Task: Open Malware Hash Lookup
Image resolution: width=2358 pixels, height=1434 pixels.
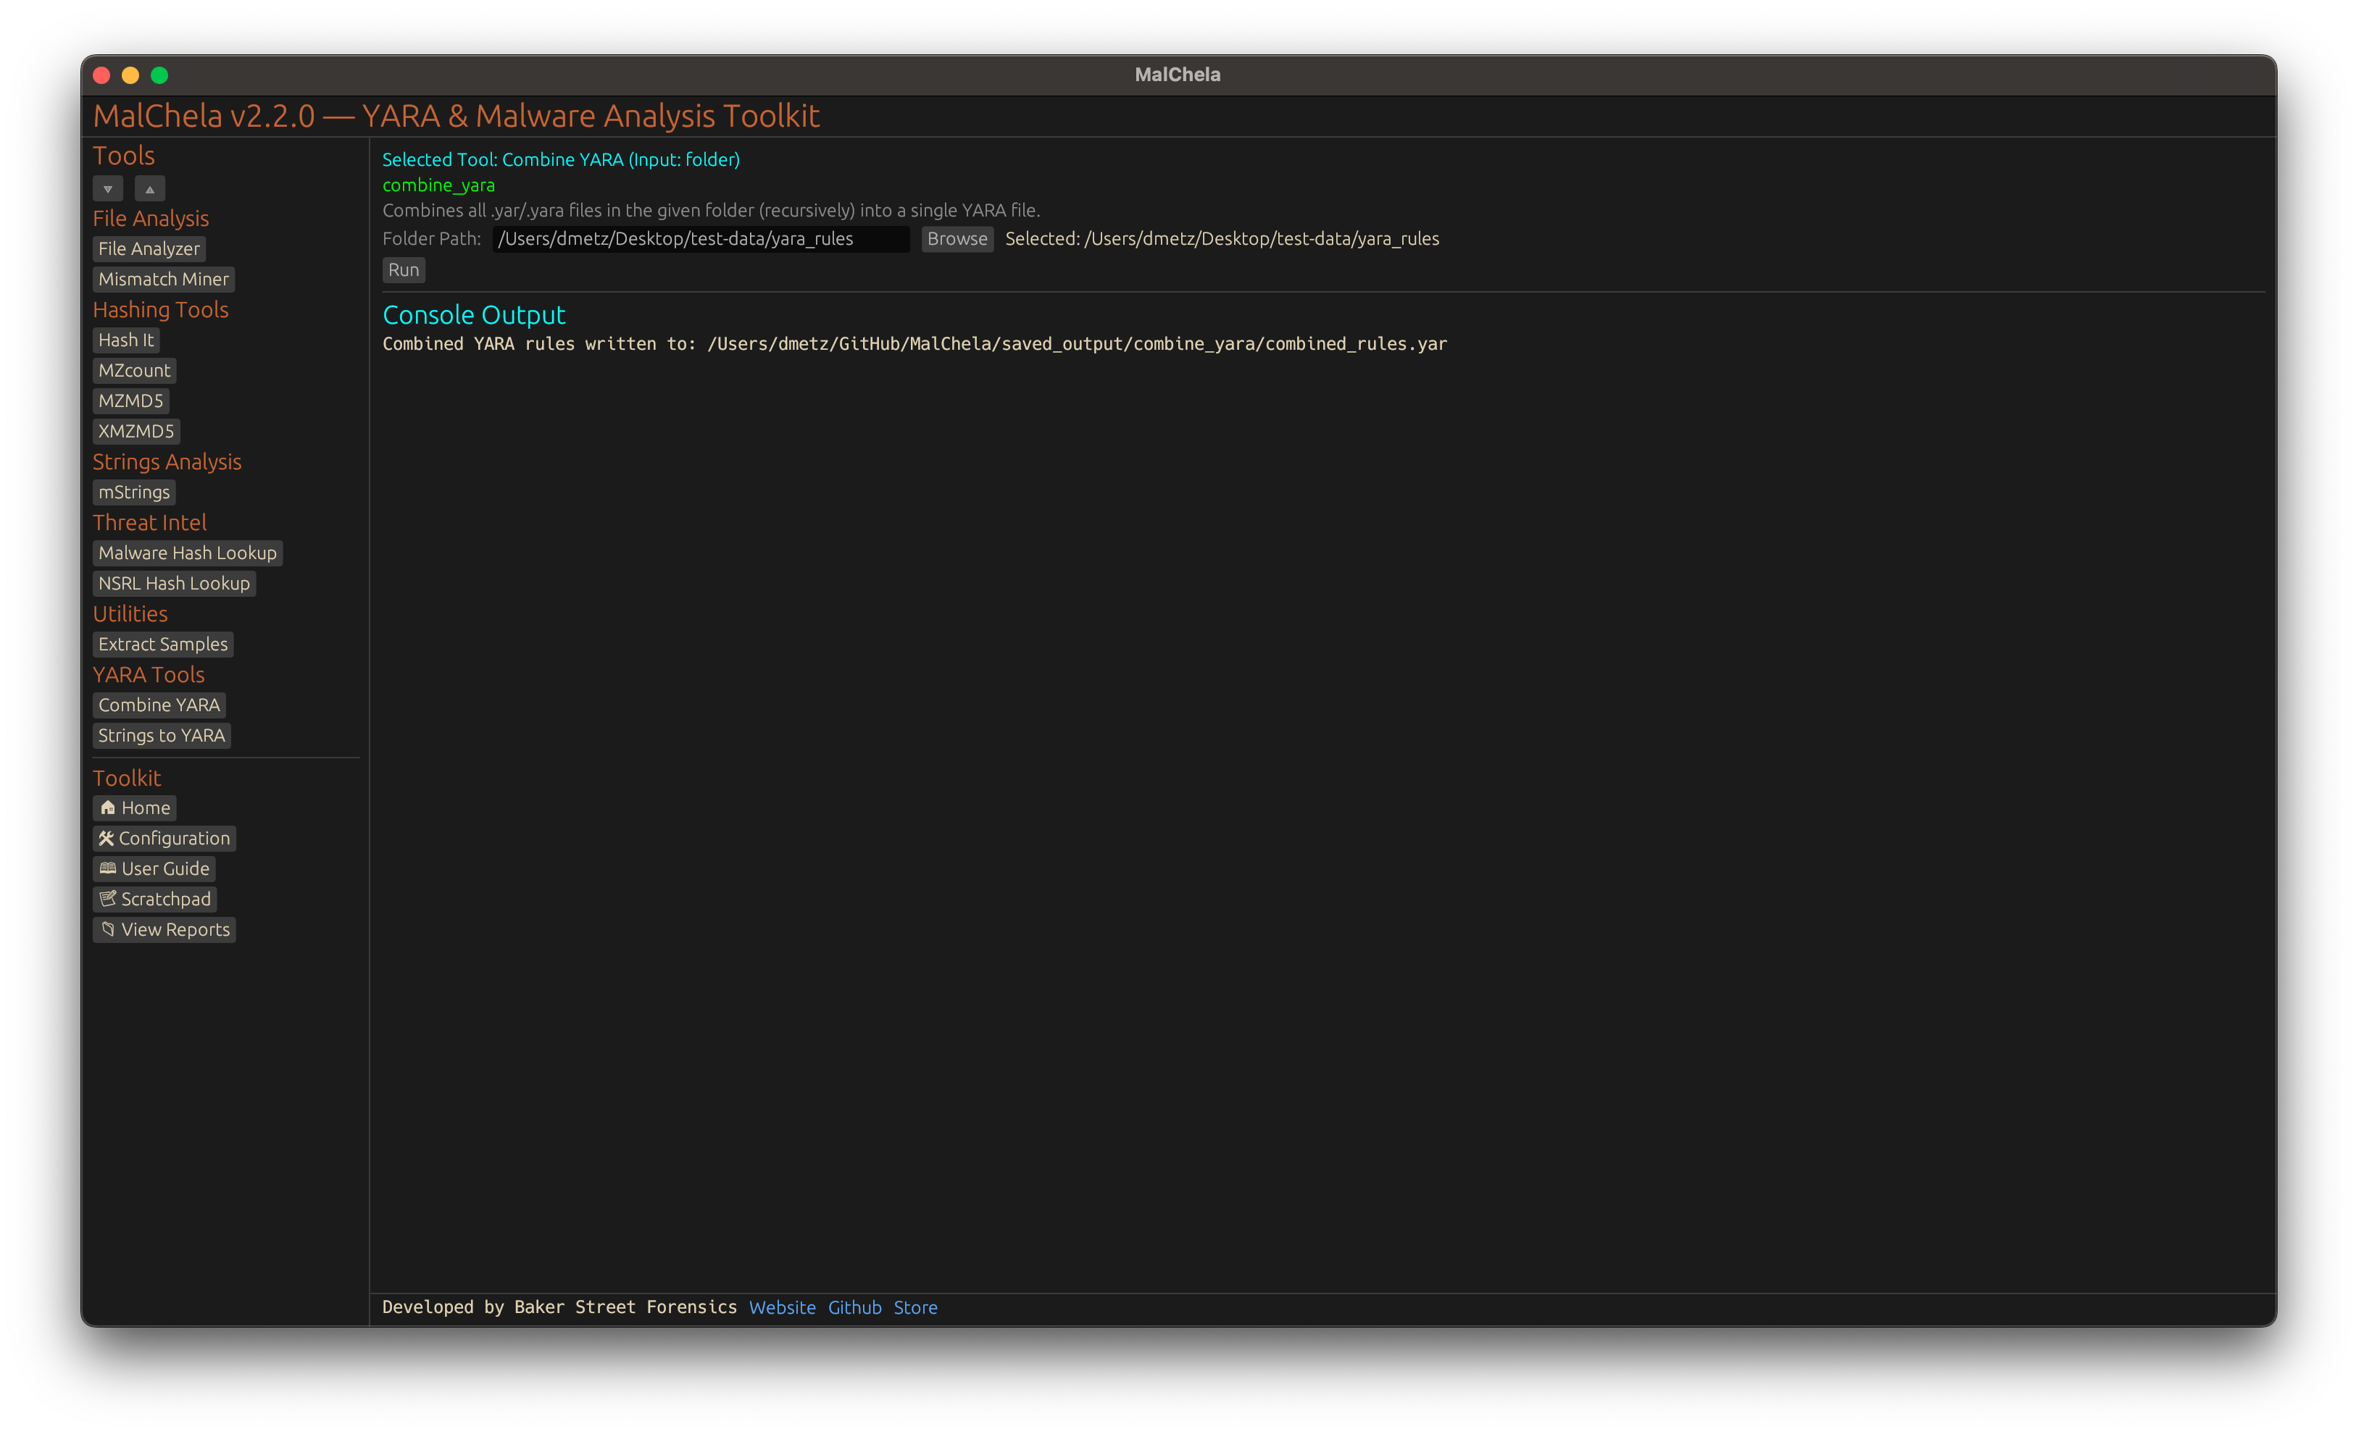Action: coord(187,553)
